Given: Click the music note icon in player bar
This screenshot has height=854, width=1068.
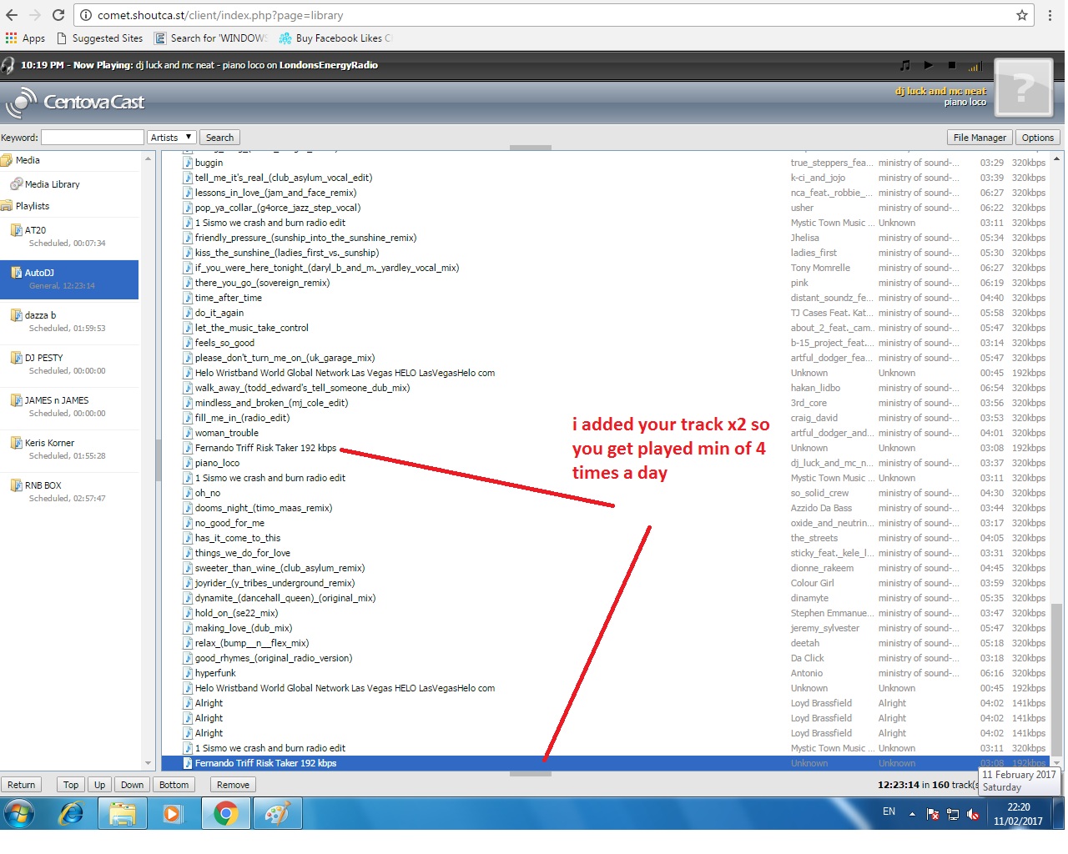Looking at the screenshot, I should pyautogui.click(x=905, y=65).
